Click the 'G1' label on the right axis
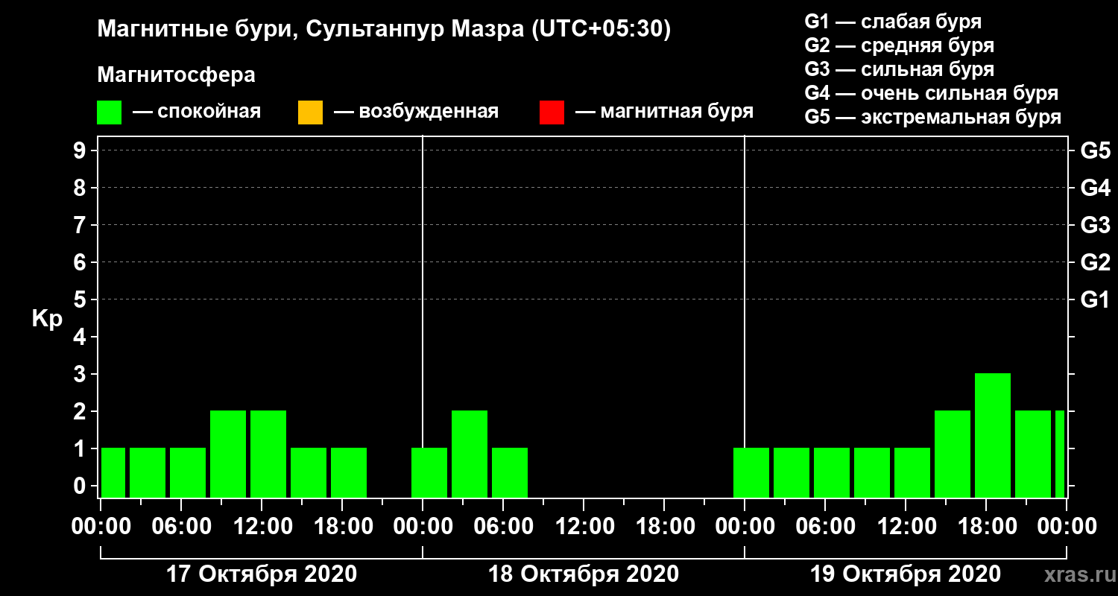1118x596 pixels. 1095,299
